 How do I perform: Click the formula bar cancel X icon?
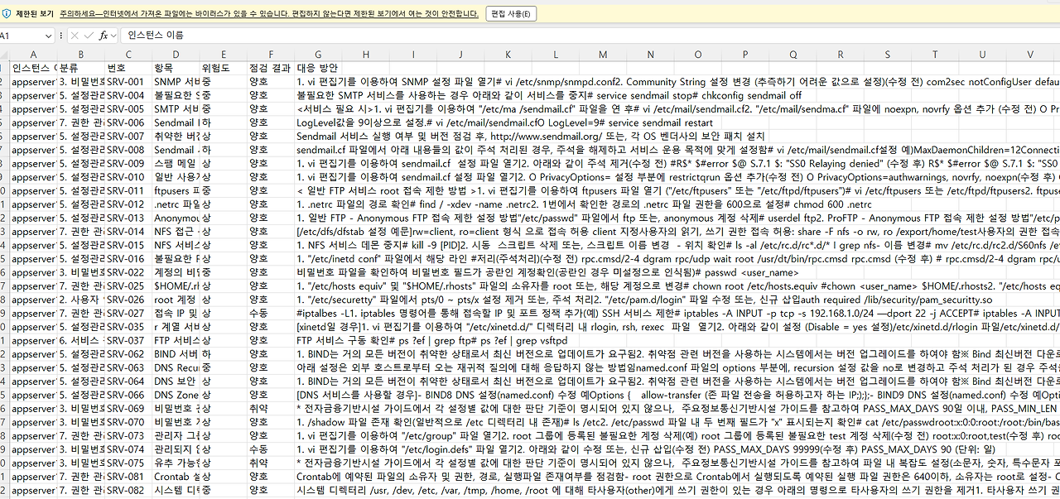tap(75, 36)
